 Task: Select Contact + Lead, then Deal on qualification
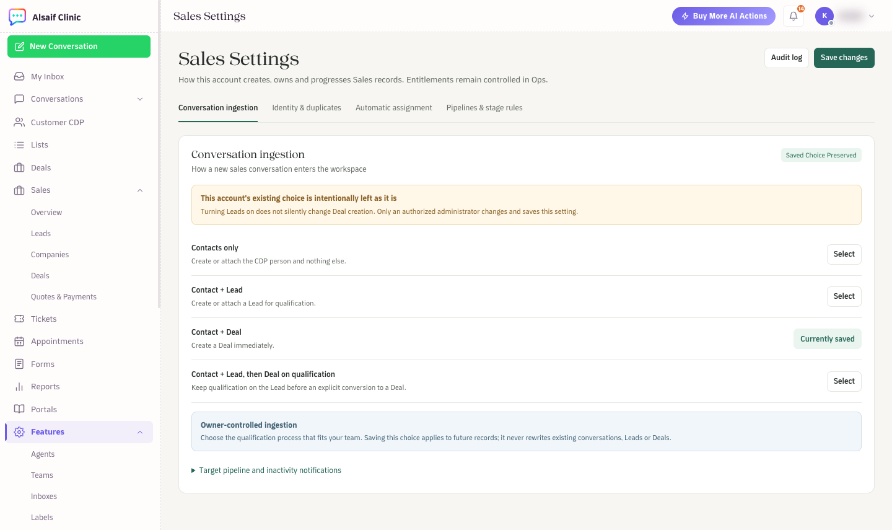(x=844, y=381)
